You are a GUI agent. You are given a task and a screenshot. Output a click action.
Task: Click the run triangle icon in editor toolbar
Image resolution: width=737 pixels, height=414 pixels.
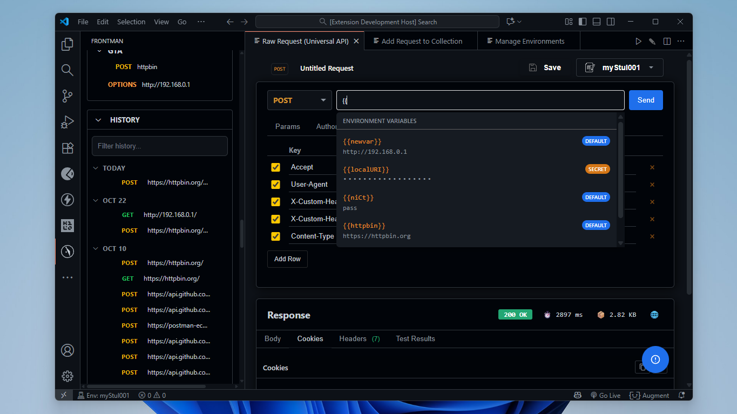point(638,41)
